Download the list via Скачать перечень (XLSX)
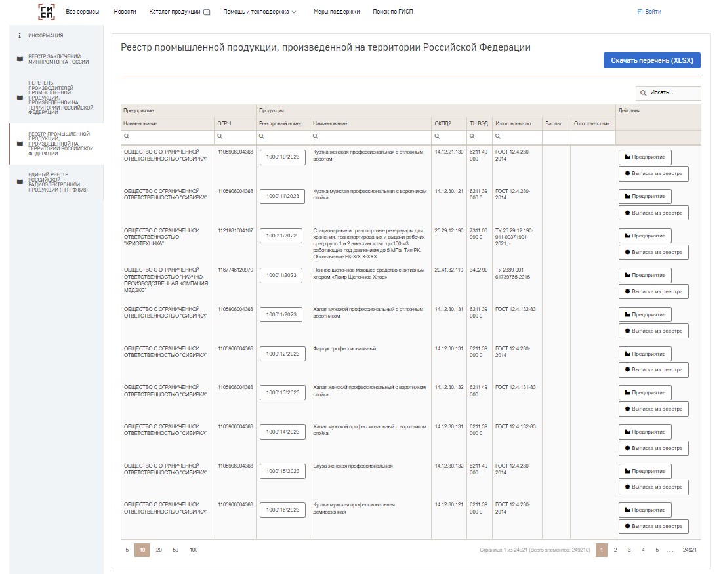The width and height of the screenshot is (721, 574). point(651,60)
